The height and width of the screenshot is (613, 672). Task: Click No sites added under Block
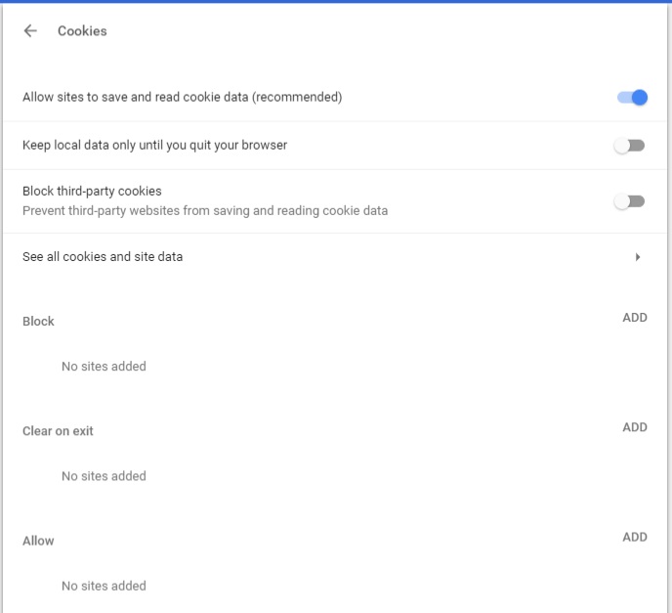click(x=104, y=367)
